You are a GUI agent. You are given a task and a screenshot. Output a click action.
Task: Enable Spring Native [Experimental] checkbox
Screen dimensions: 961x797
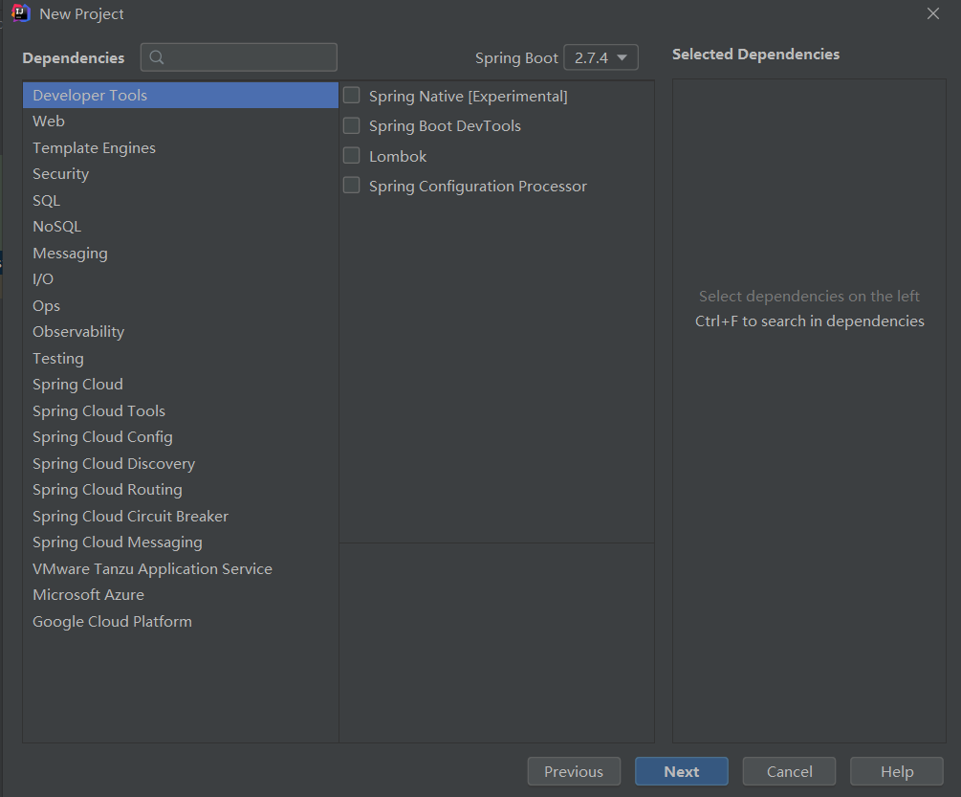point(351,96)
